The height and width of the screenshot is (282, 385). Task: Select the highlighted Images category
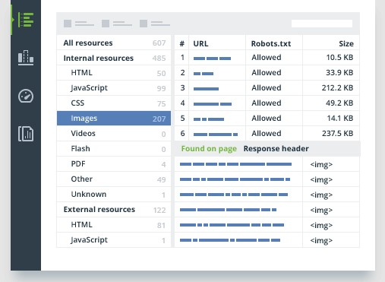point(114,119)
